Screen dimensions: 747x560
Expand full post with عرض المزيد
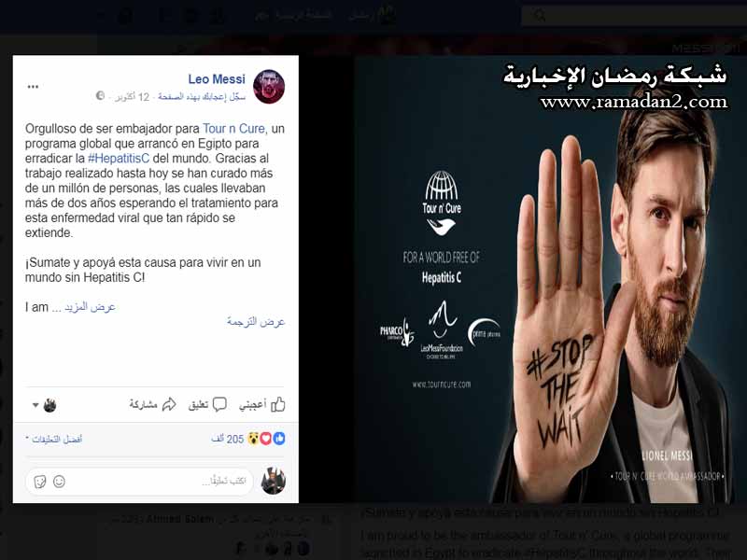[x=90, y=307]
